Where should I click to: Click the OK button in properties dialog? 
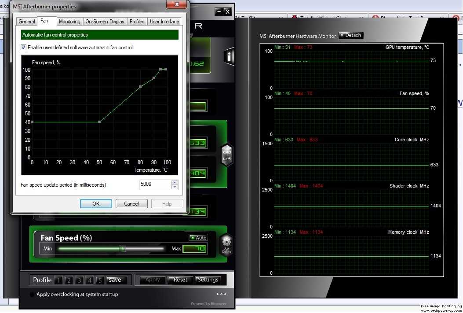coord(96,204)
